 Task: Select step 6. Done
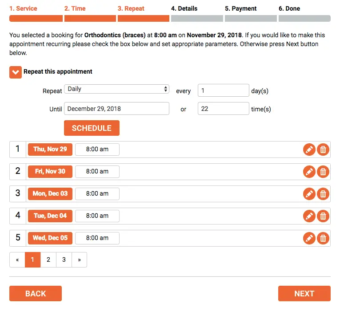[x=289, y=8]
